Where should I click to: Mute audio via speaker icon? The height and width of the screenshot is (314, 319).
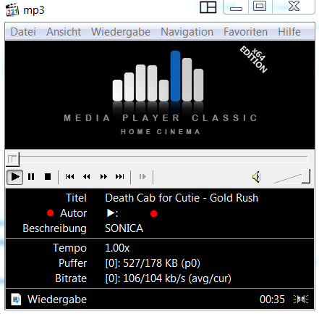click(256, 177)
